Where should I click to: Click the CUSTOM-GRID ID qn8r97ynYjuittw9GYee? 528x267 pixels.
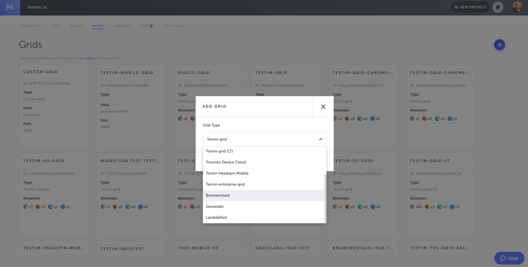[47, 83]
